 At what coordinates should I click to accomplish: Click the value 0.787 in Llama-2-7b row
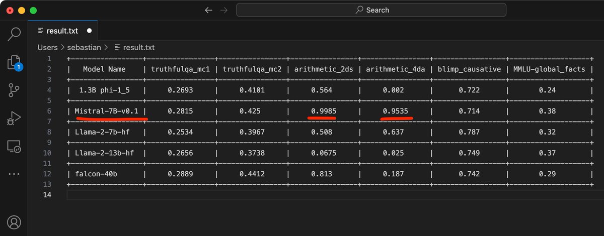coord(469,132)
